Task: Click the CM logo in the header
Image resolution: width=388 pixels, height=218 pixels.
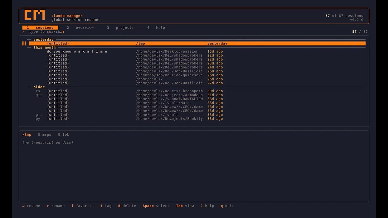Action: 35,15
